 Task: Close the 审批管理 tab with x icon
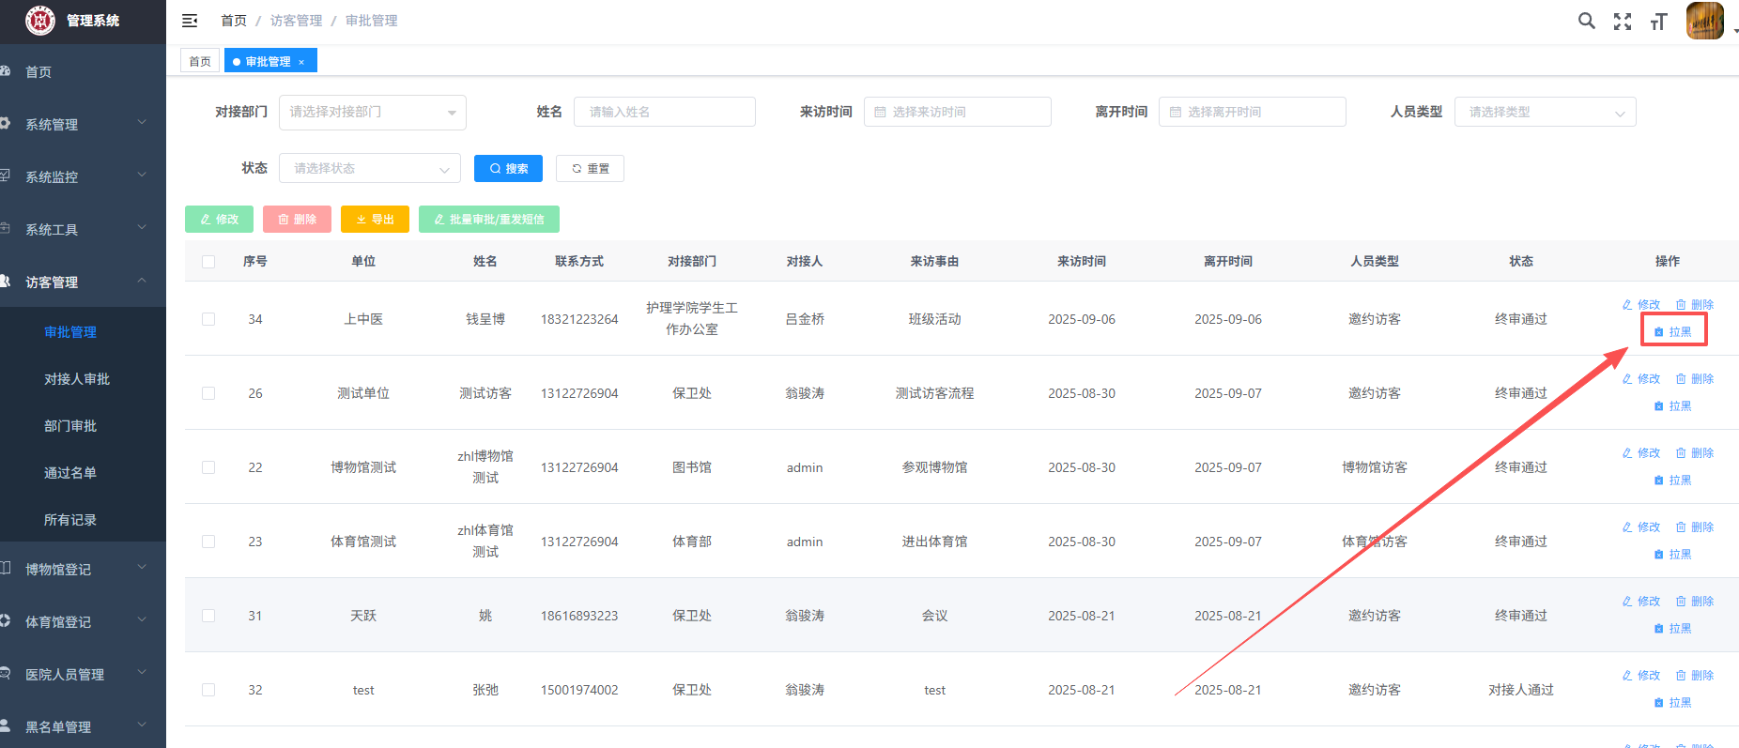tap(301, 62)
